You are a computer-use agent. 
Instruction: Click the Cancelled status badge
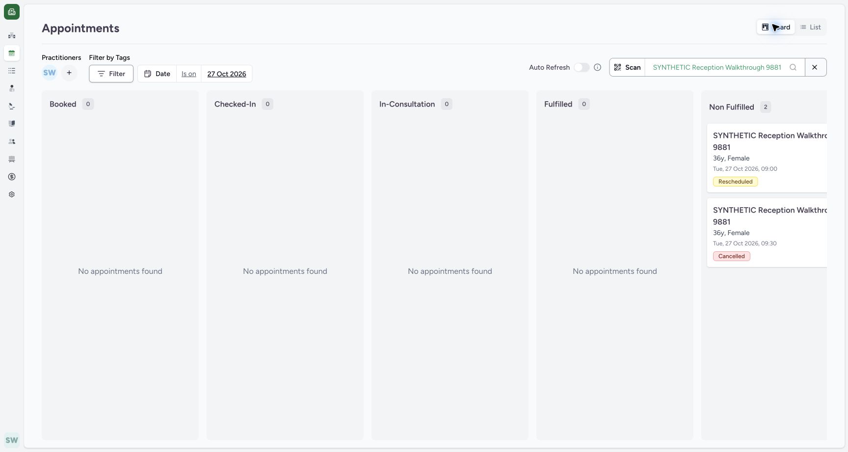click(731, 256)
